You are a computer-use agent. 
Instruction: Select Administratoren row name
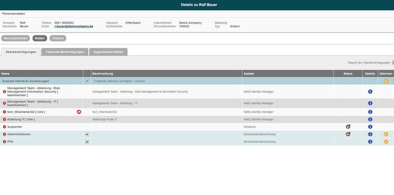click(x=19, y=135)
